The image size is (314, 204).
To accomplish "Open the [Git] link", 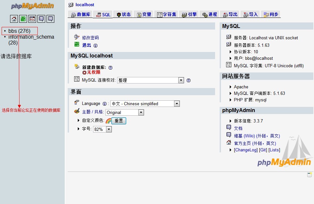I will pos(263,150).
